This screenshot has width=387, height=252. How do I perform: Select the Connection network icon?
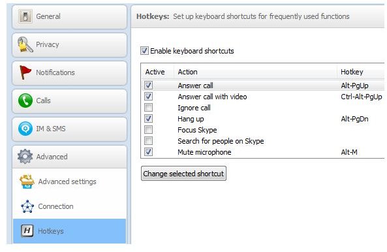(27, 206)
